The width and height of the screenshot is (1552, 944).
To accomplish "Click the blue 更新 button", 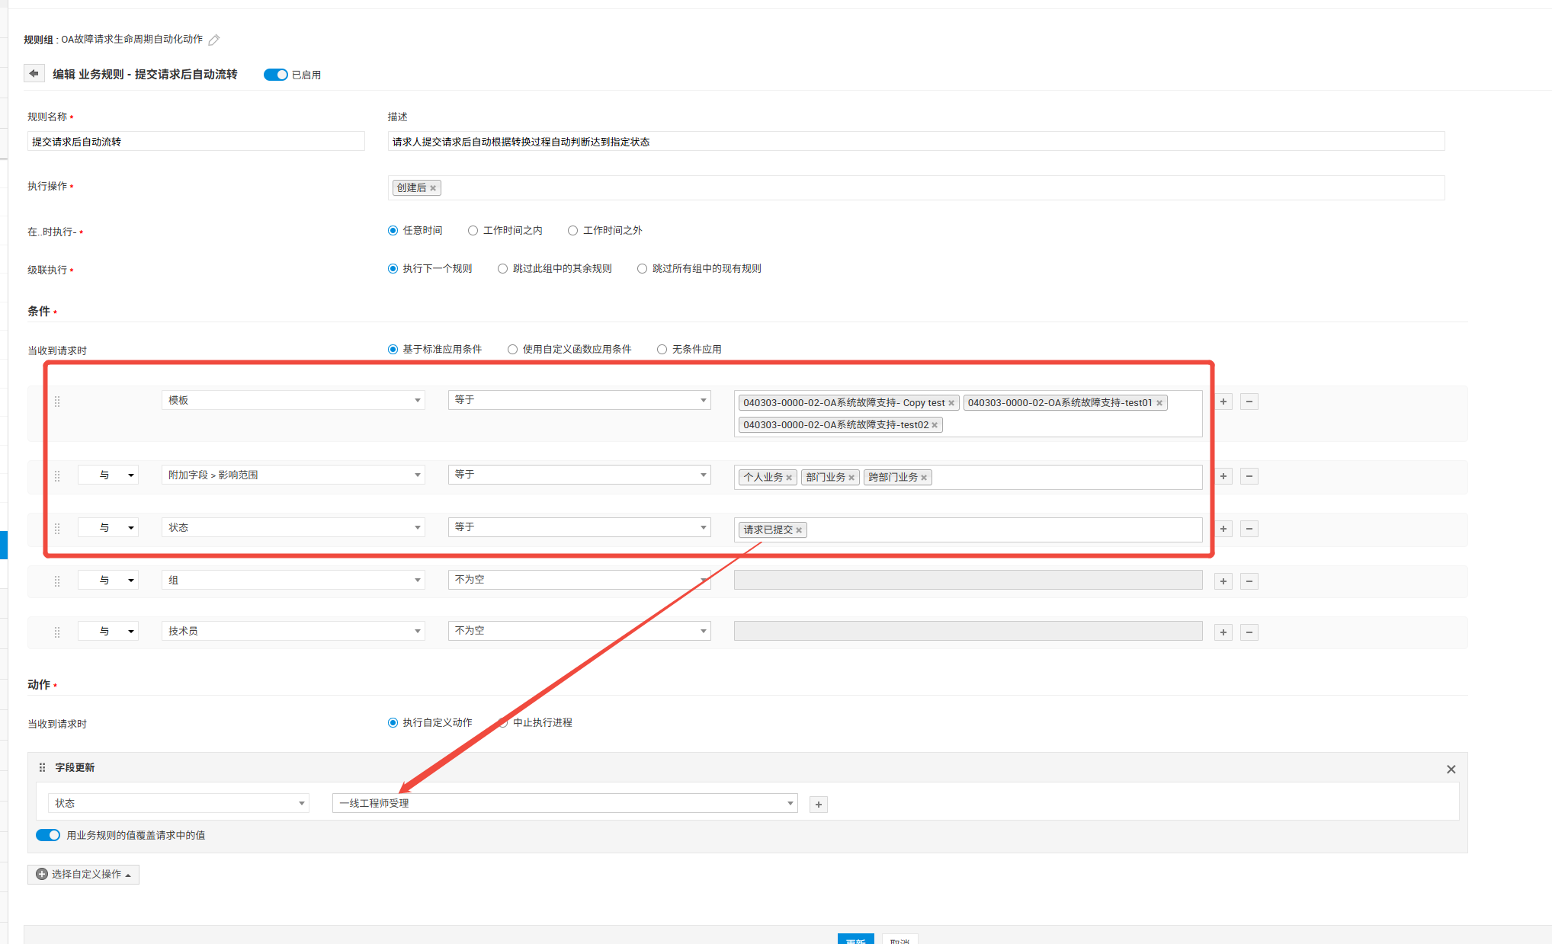I will (x=855, y=939).
